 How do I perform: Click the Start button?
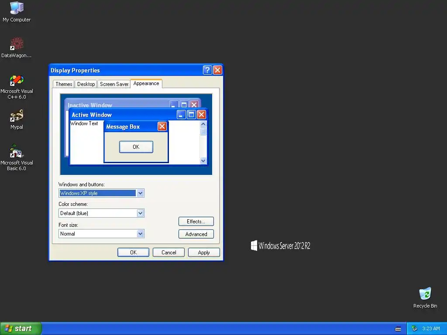[x=21, y=328]
